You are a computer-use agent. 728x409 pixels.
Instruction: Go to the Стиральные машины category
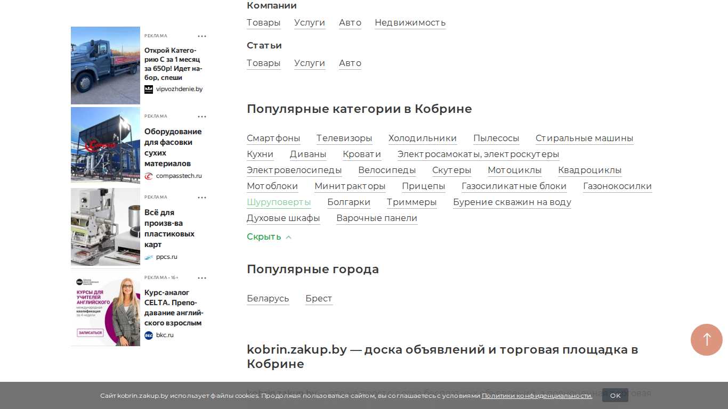[x=585, y=138]
